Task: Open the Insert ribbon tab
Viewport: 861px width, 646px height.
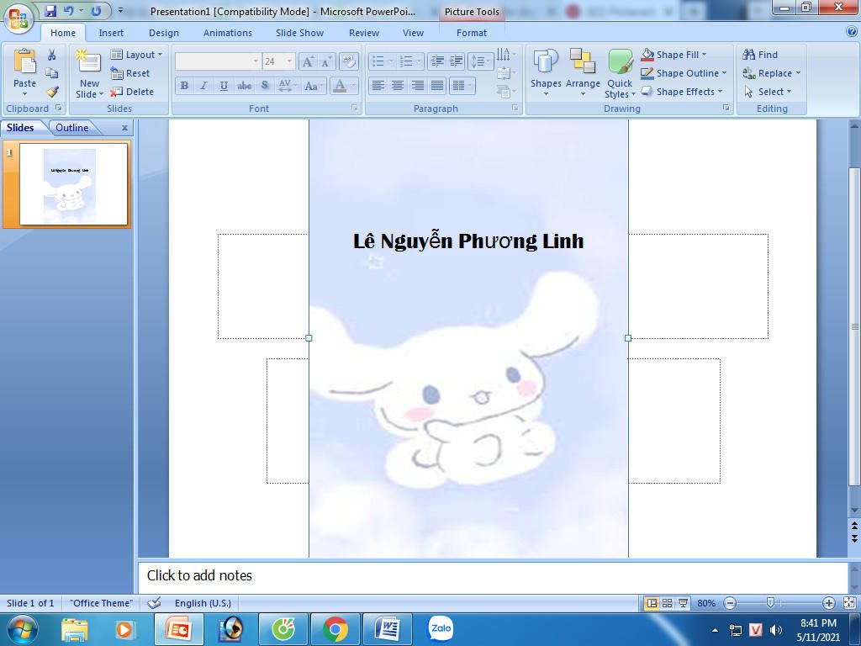Action: coord(111,33)
